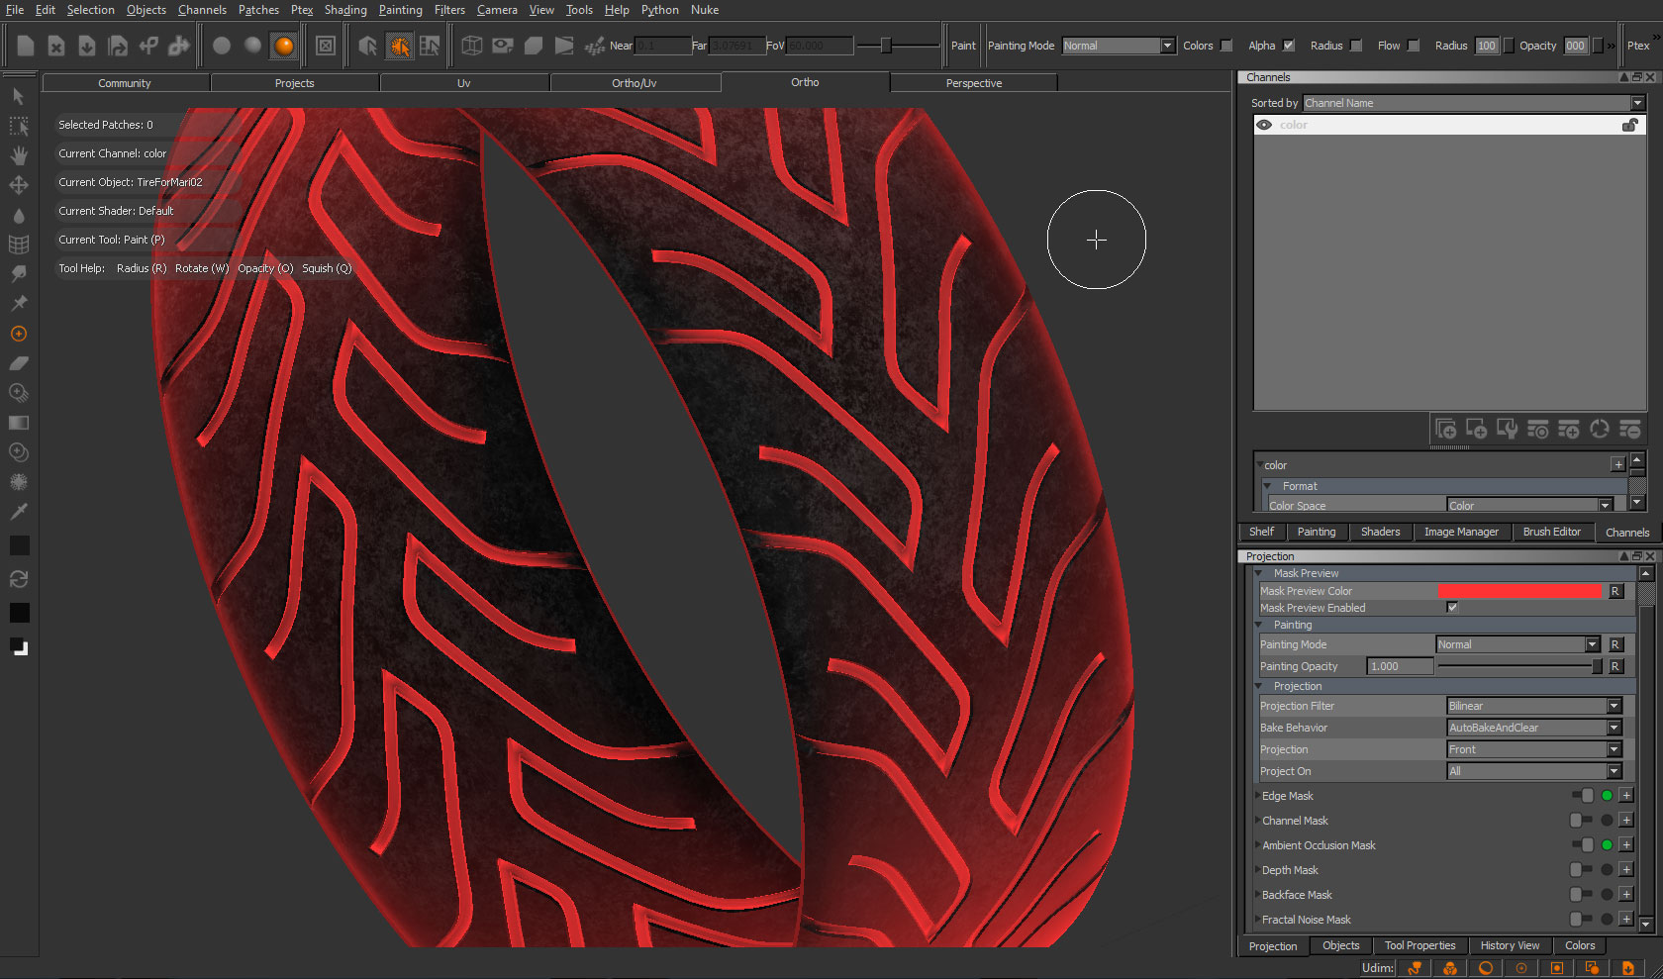Select the Gradient tool in left toolbar
This screenshot has height=979, width=1663.
[x=18, y=423]
